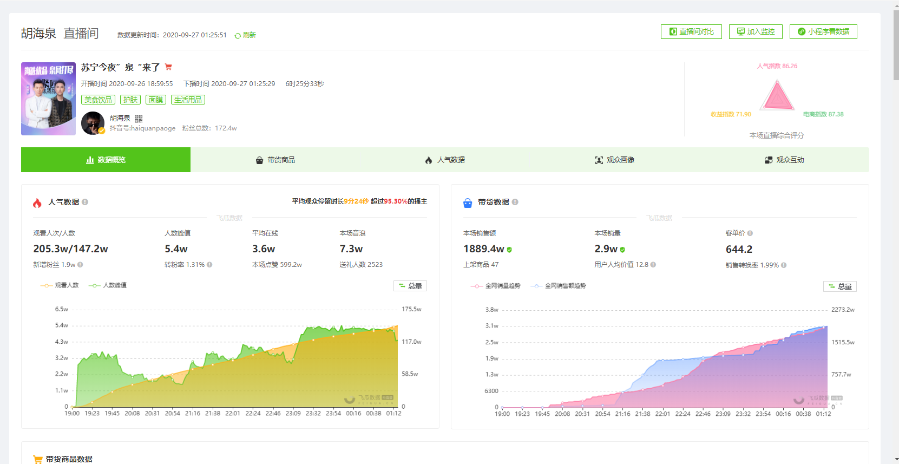Click the info icon next to 转粉率 1.31%
This screenshot has width=899, height=464.
pyautogui.click(x=209, y=265)
